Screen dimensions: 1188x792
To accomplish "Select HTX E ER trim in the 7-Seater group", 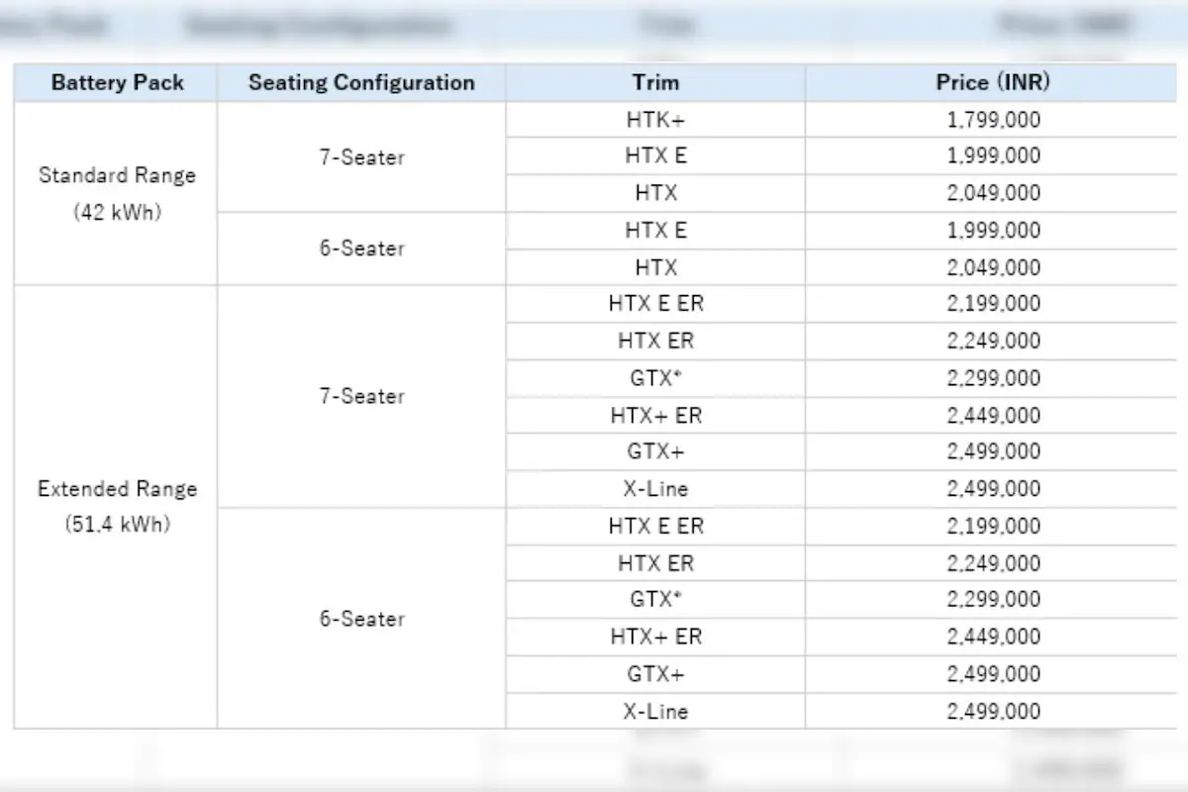I will pos(655,304).
